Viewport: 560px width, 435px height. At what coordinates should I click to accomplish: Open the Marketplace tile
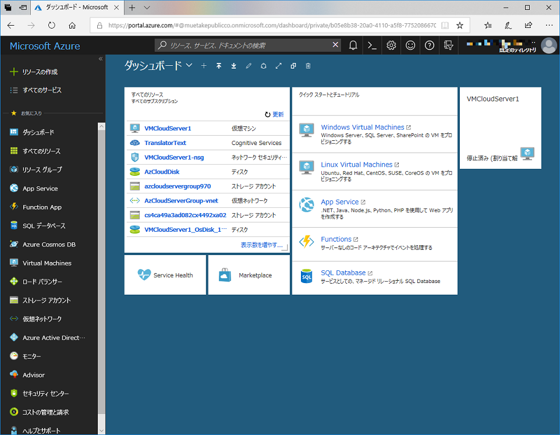[x=249, y=275]
